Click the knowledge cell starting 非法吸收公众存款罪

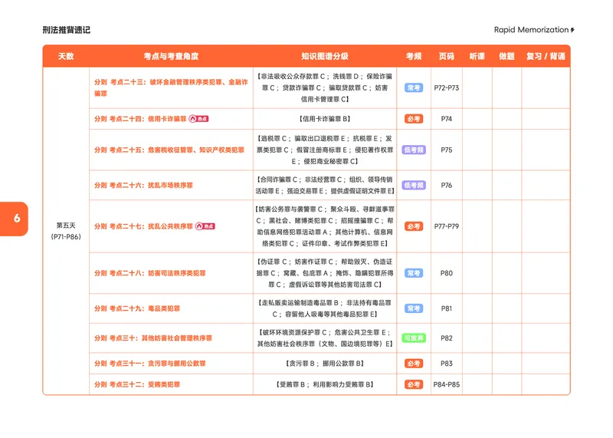point(324,87)
